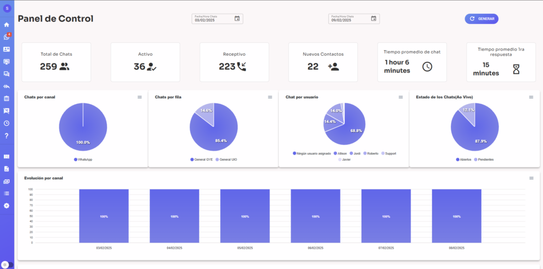Image resolution: width=543 pixels, height=269 pixels.
Task: Toggle WhatsApp legend in Chats por canal
Action: tap(83, 159)
